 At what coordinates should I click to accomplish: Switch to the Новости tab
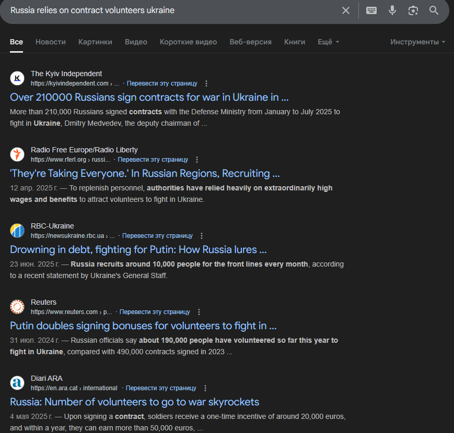51,42
